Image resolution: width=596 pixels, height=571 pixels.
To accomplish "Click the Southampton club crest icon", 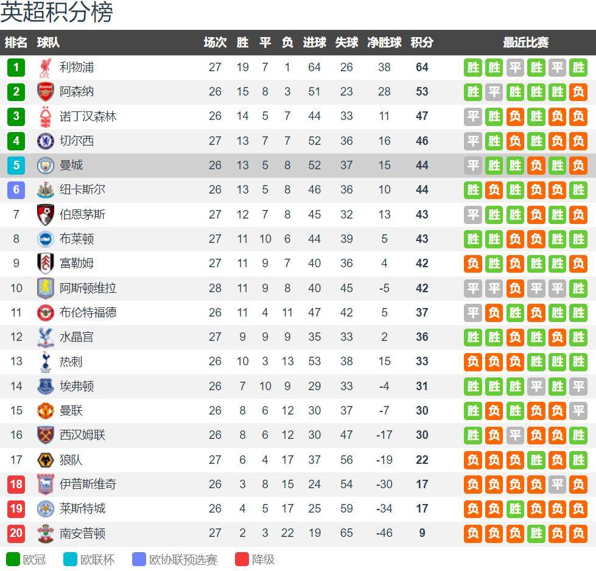I will click(45, 533).
